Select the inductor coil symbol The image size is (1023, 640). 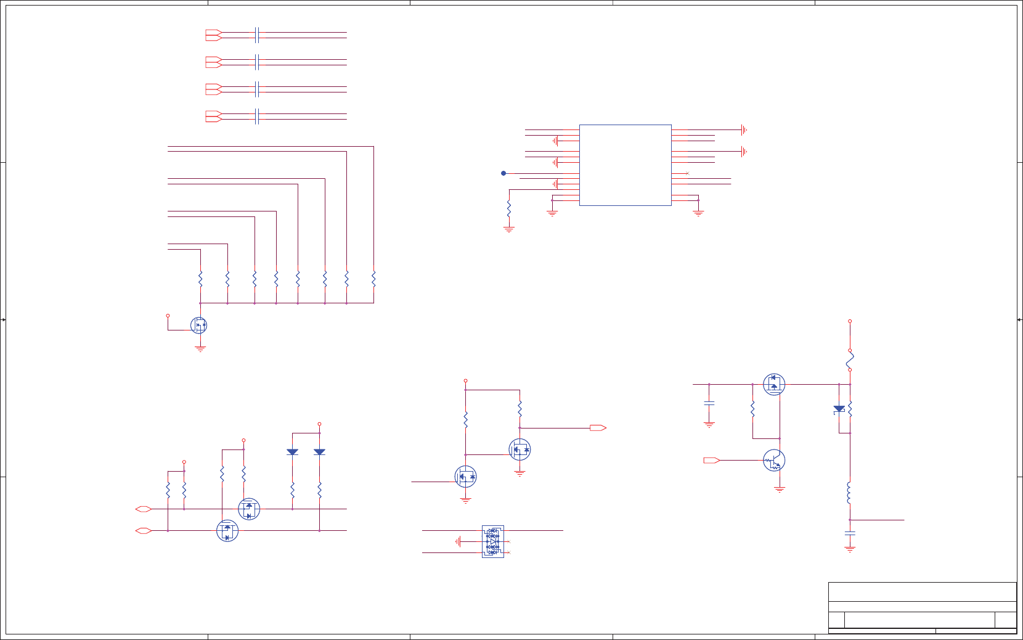(x=849, y=493)
